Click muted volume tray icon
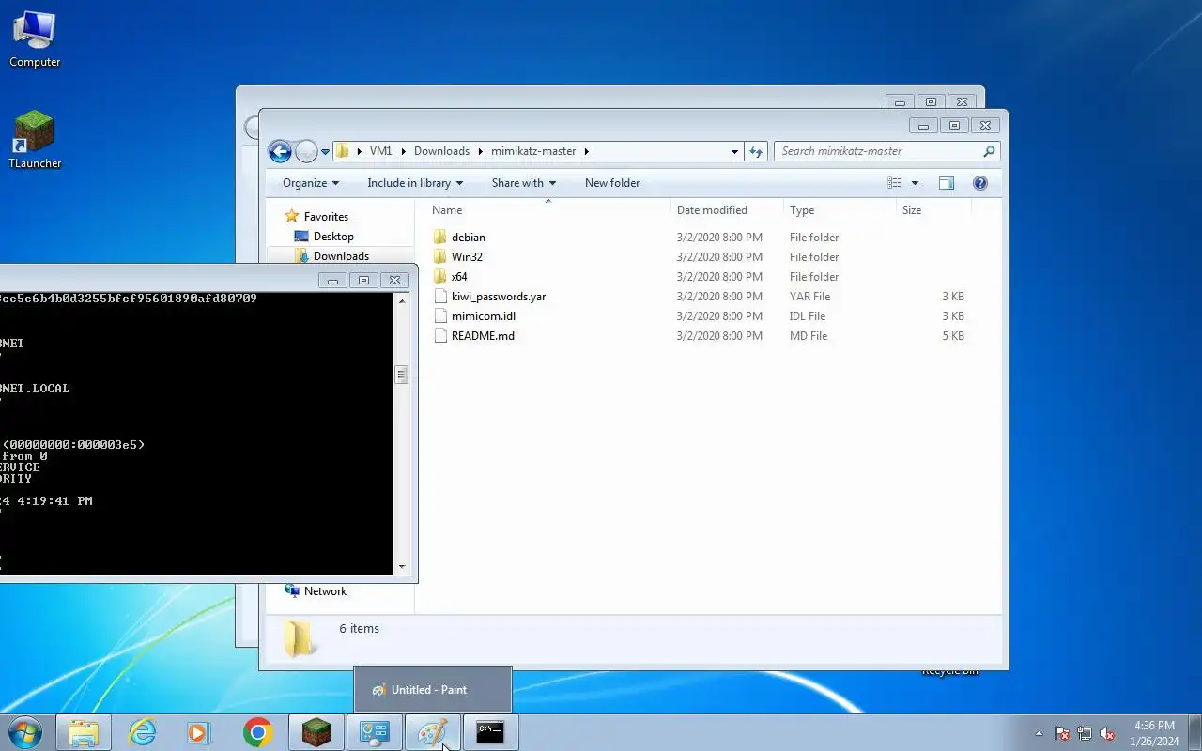 pos(1108,734)
